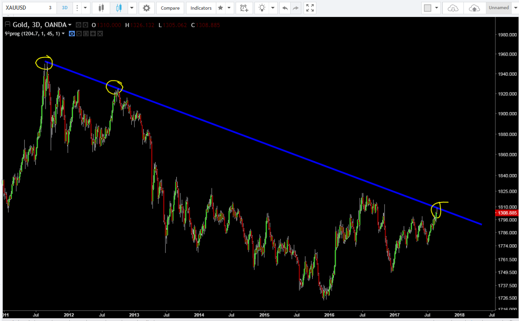Screen dimensions: 519x321
Task: Toggle visibility eye of 9²prog indicator
Action: coord(72,34)
